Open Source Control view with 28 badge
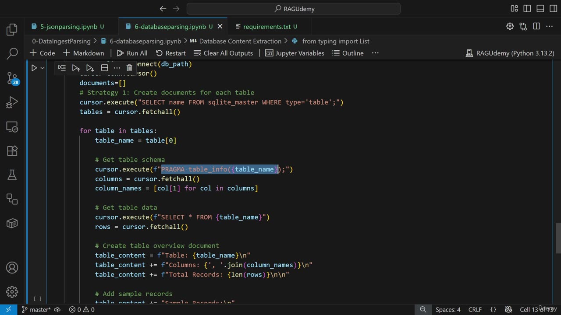This screenshot has height=315, width=561. click(x=12, y=78)
